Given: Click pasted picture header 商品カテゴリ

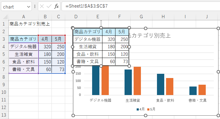Looking at the screenshot, I should [88, 32].
